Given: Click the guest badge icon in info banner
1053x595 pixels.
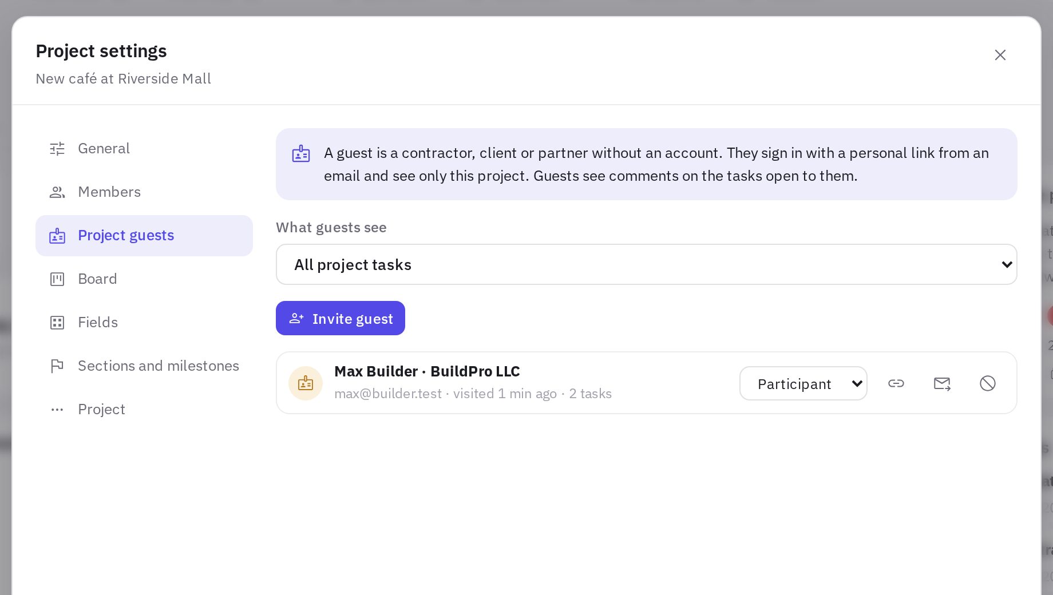Looking at the screenshot, I should 301,153.
